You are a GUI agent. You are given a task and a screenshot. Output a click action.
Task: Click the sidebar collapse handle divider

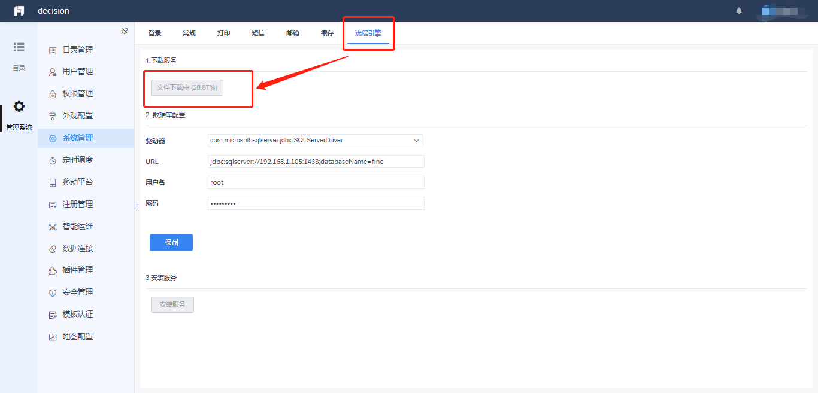(137, 207)
